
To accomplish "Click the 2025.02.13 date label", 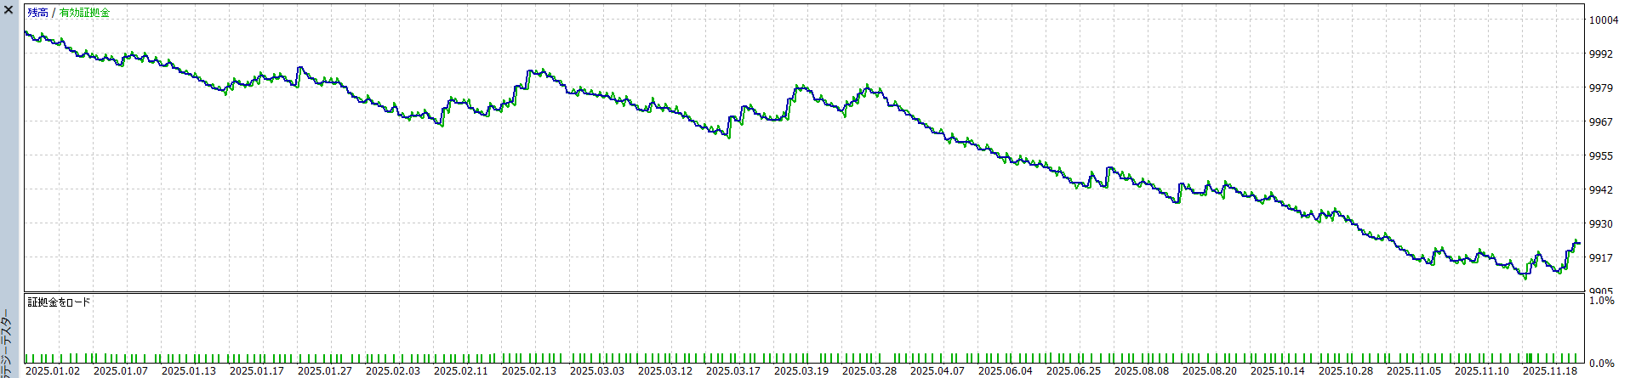I will 529,371.
